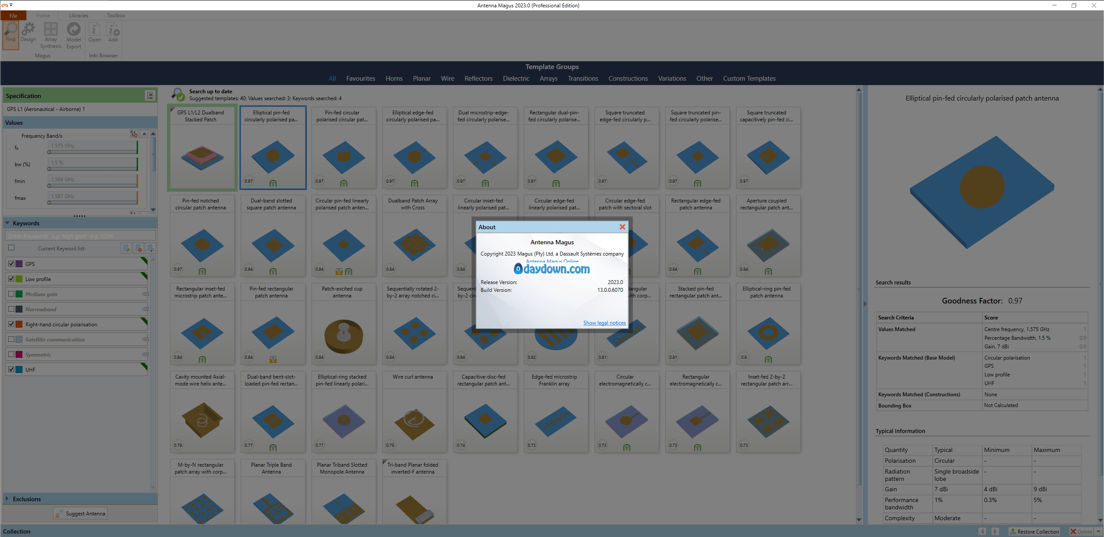Open the Model Export tool

(74, 36)
